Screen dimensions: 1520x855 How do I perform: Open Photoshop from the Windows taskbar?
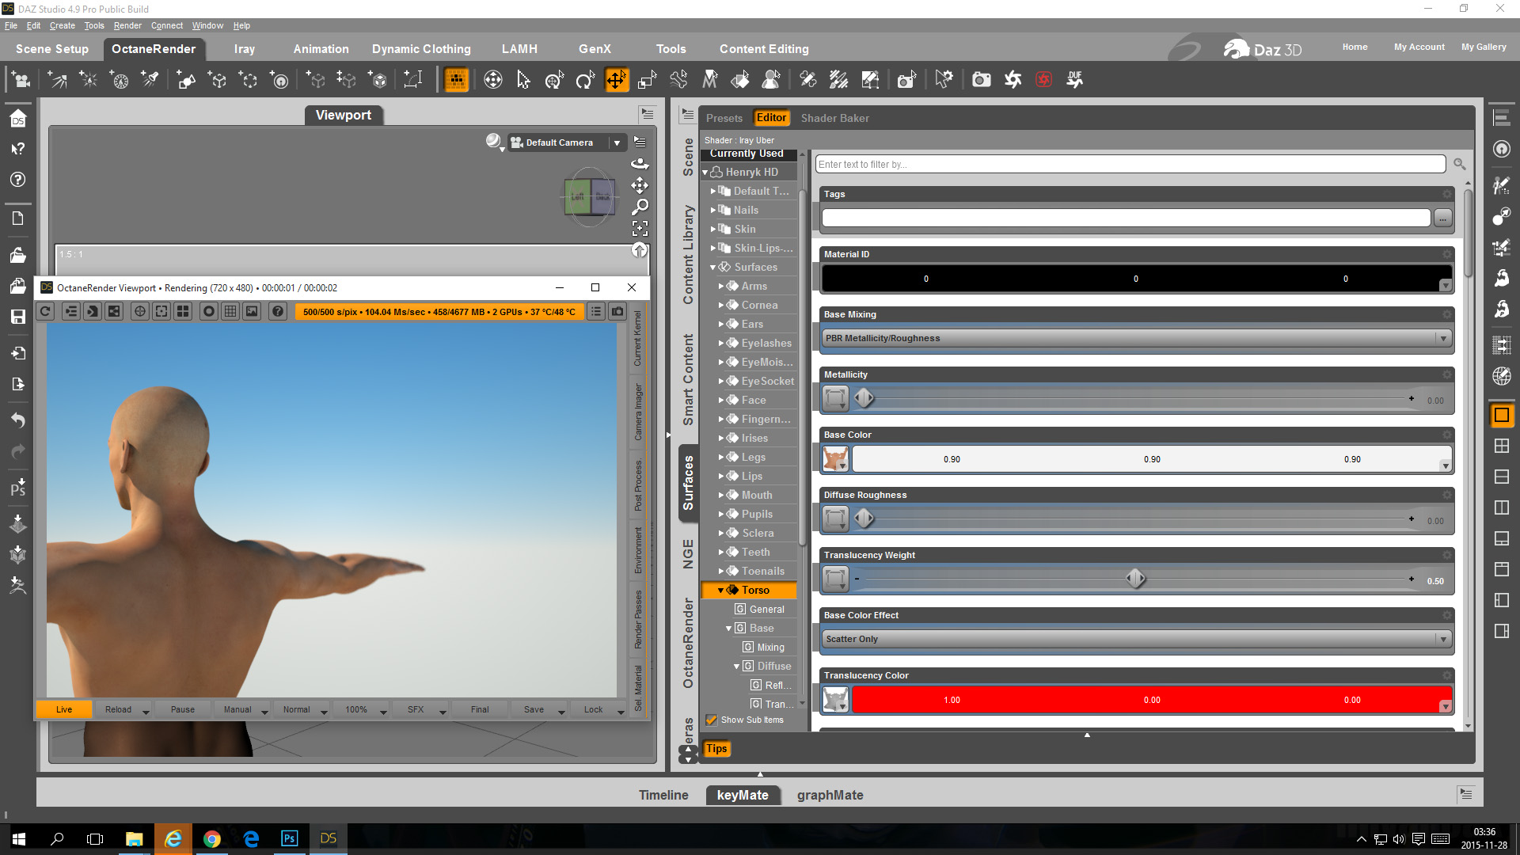point(289,838)
